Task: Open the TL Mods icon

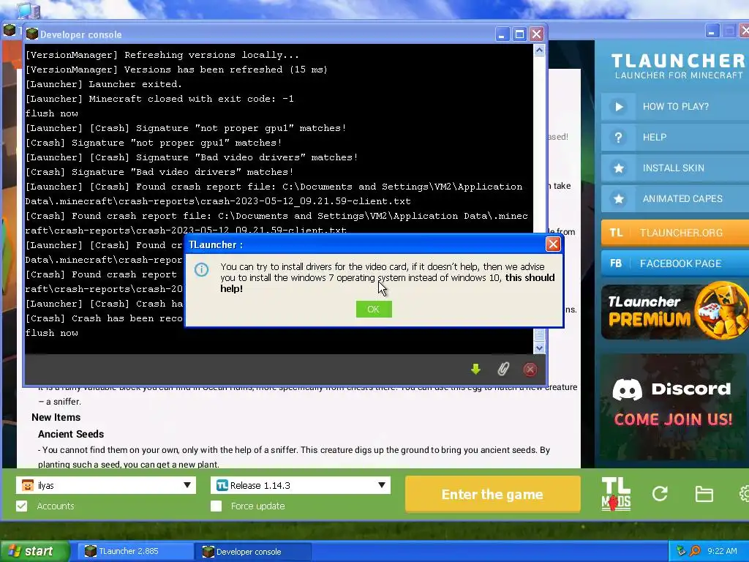Action: 616,494
